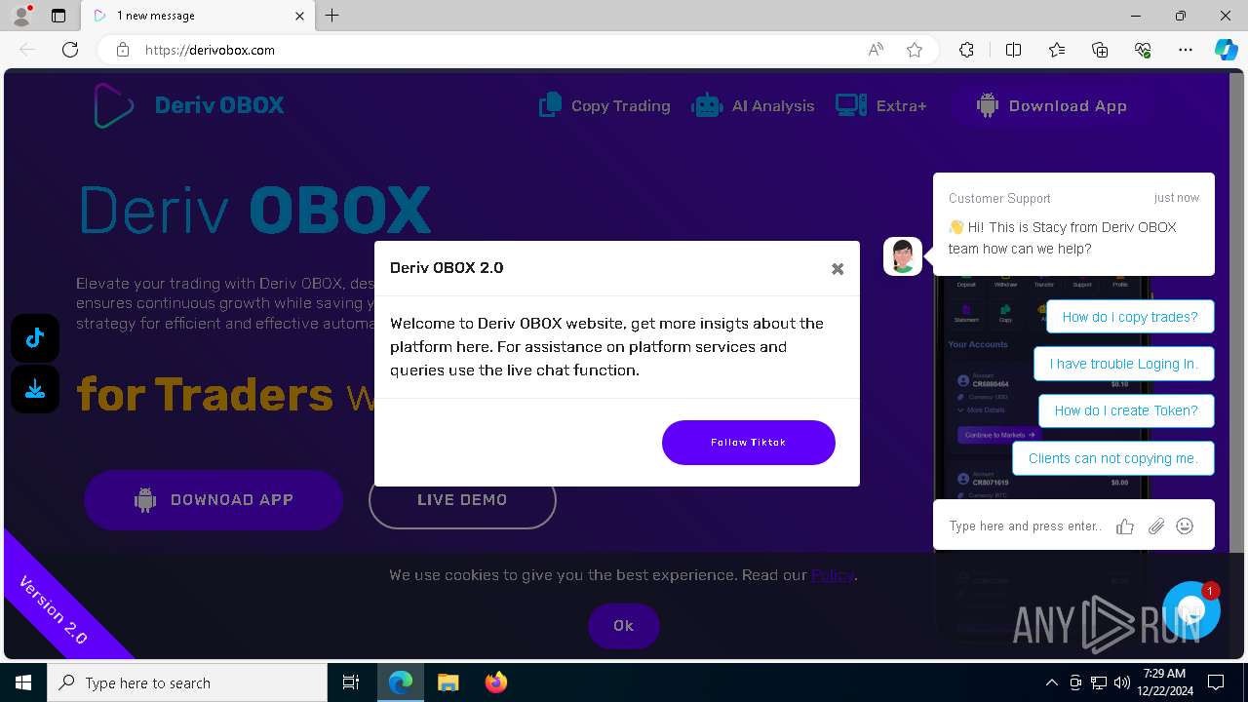This screenshot has width=1248, height=702.
Task: Open the notification center icon
Action: coord(1216,682)
